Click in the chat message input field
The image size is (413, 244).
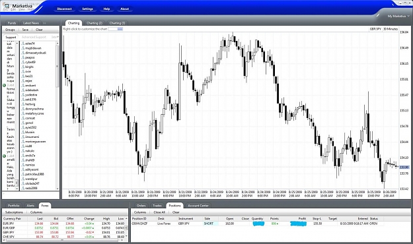[31, 195]
